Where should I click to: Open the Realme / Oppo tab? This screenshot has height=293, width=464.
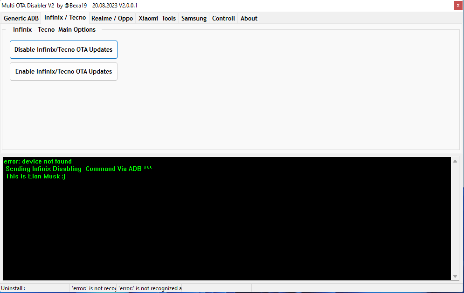[112, 18]
